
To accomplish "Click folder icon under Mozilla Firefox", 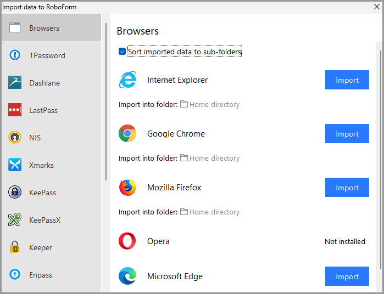I will point(184,212).
